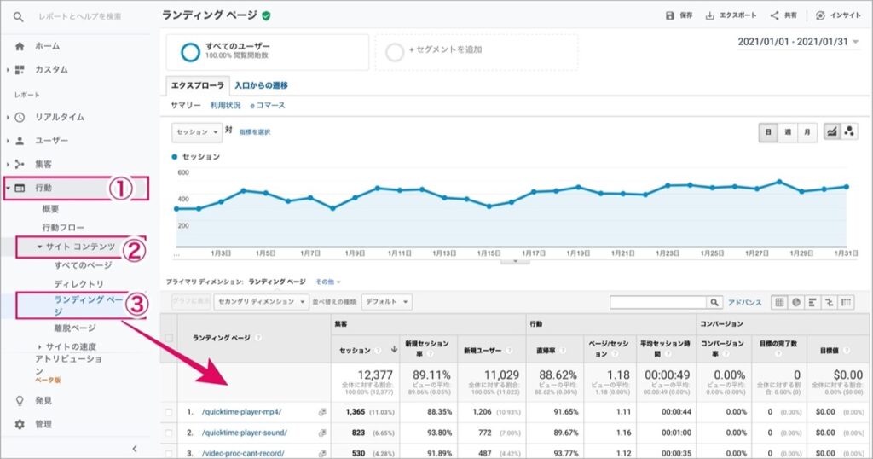This screenshot has width=873, height=459.
Task: Open the セカンダリ ディメンション dropdown
Action: pos(261,301)
